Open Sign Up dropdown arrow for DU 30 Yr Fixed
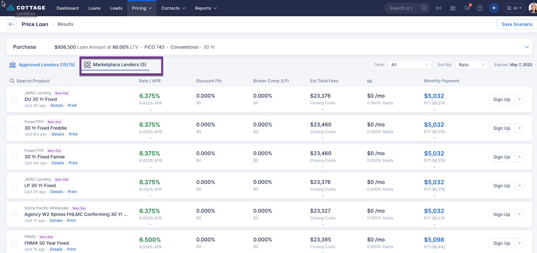The width and height of the screenshot is (537, 253). [x=520, y=100]
